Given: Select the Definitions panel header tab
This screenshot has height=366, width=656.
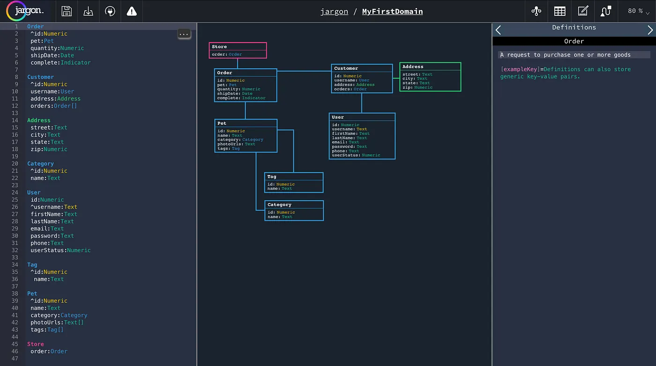Looking at the screenshot, I should [x=574, y=27].
